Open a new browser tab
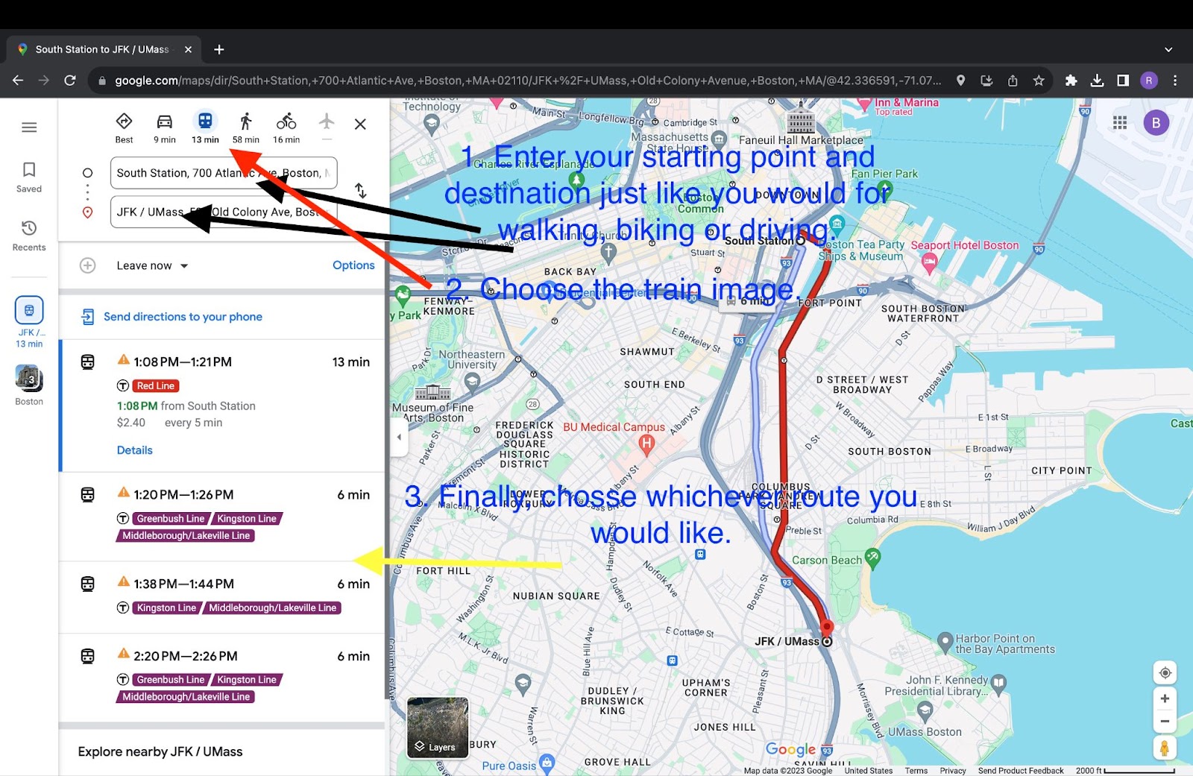1193x776 pixels. (219, 49)
